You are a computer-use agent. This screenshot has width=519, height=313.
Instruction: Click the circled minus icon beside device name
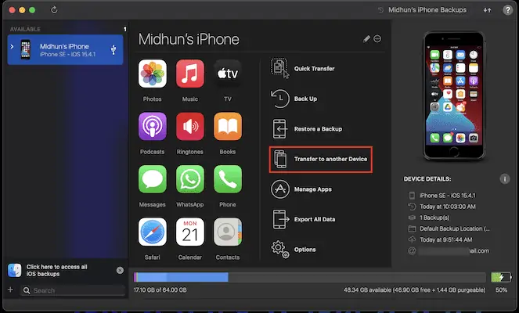pos(377,39)
